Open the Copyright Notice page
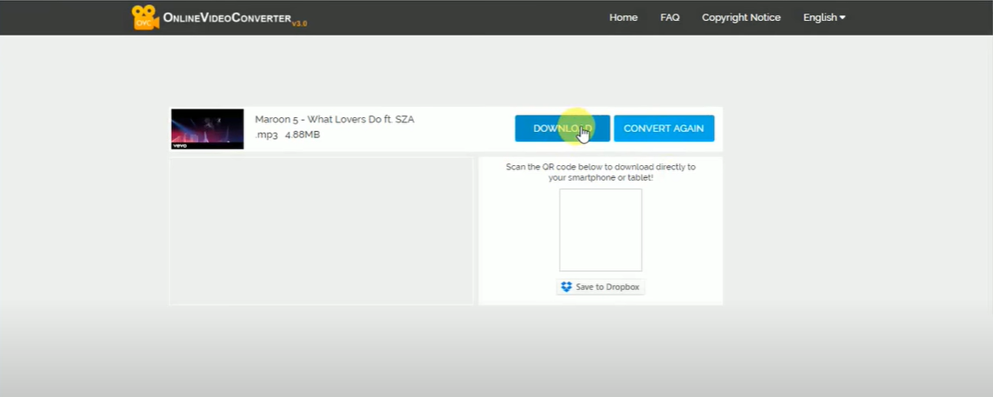This screenshot has width=993, height=397. click(741, 17)
